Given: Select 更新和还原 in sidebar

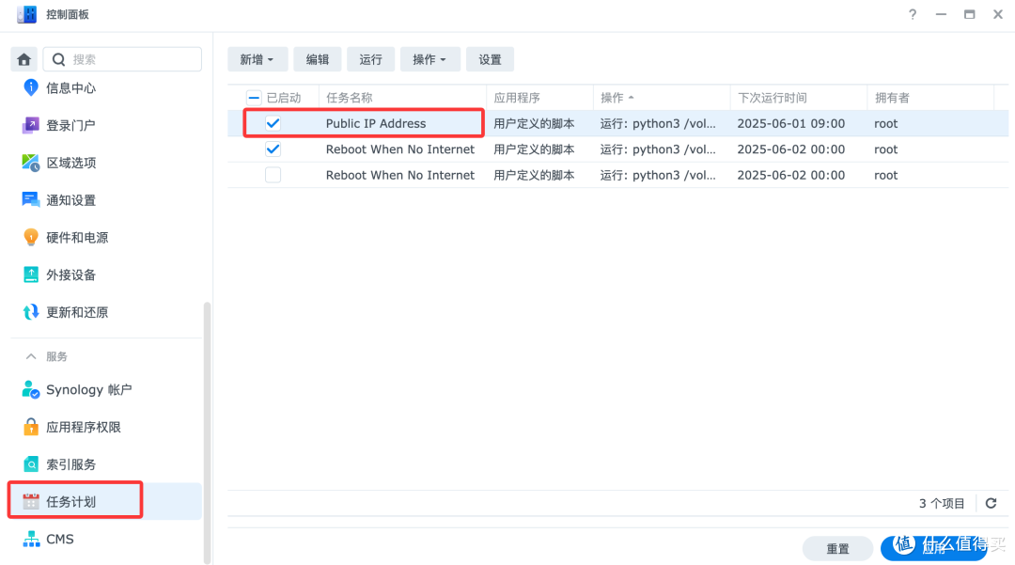Looking at the screenshot, I should [77, 313].
